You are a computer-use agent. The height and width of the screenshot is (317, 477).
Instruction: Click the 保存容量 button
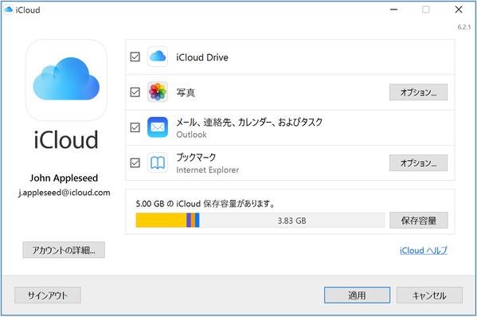pyautogui.click(x=419, y=221)
